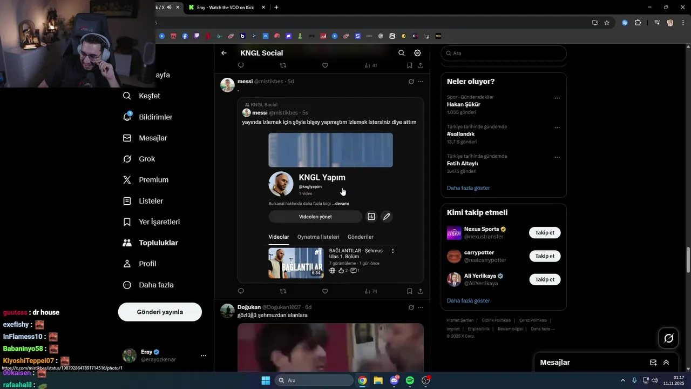Image resolution: width=691 pixels, height=389 pixels.
Task: Ask Grok about Doğukan's post
Action: 411,307
